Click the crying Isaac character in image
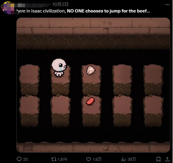The height and width of the screenshot is (163, 173). [x=59, y=68]
